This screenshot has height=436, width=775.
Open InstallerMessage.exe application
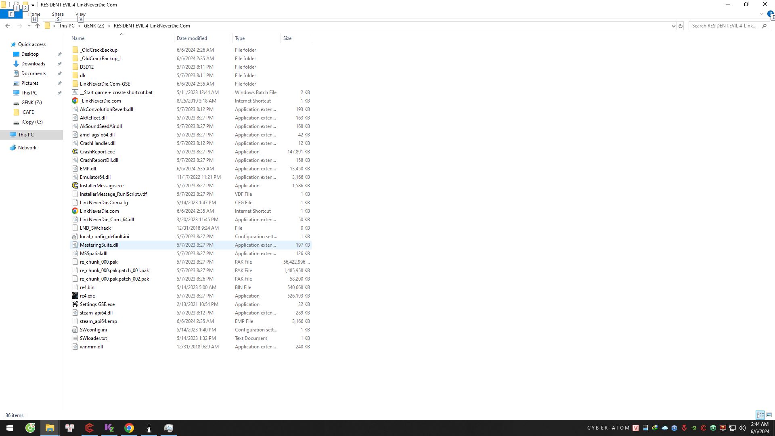(102, 185)
